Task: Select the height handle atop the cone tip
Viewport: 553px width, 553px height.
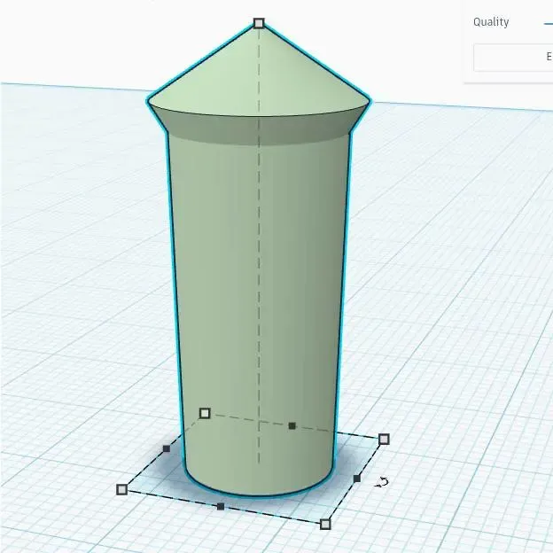Action: [x=259, y=23]
